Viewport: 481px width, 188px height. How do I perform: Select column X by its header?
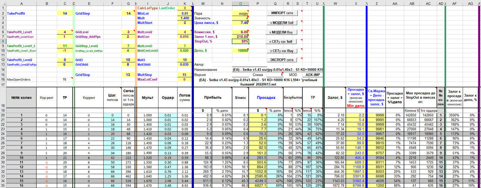[356, 3]
